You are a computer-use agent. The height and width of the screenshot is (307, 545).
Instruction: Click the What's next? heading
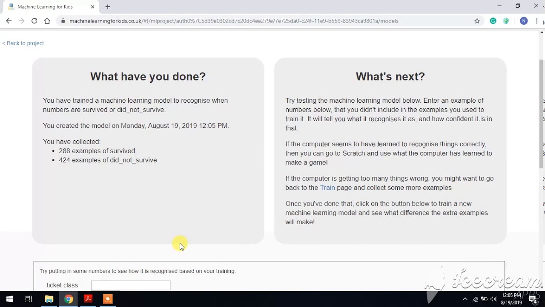(390, 76)
